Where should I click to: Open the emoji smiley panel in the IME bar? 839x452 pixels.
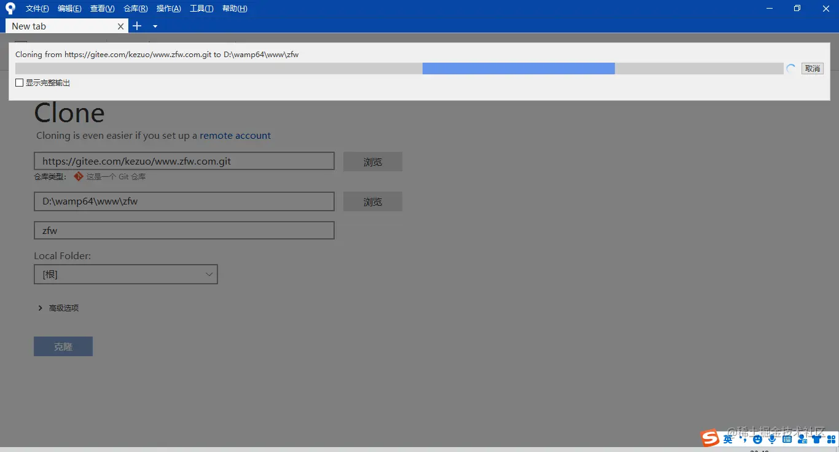click(x=758, y=440)
